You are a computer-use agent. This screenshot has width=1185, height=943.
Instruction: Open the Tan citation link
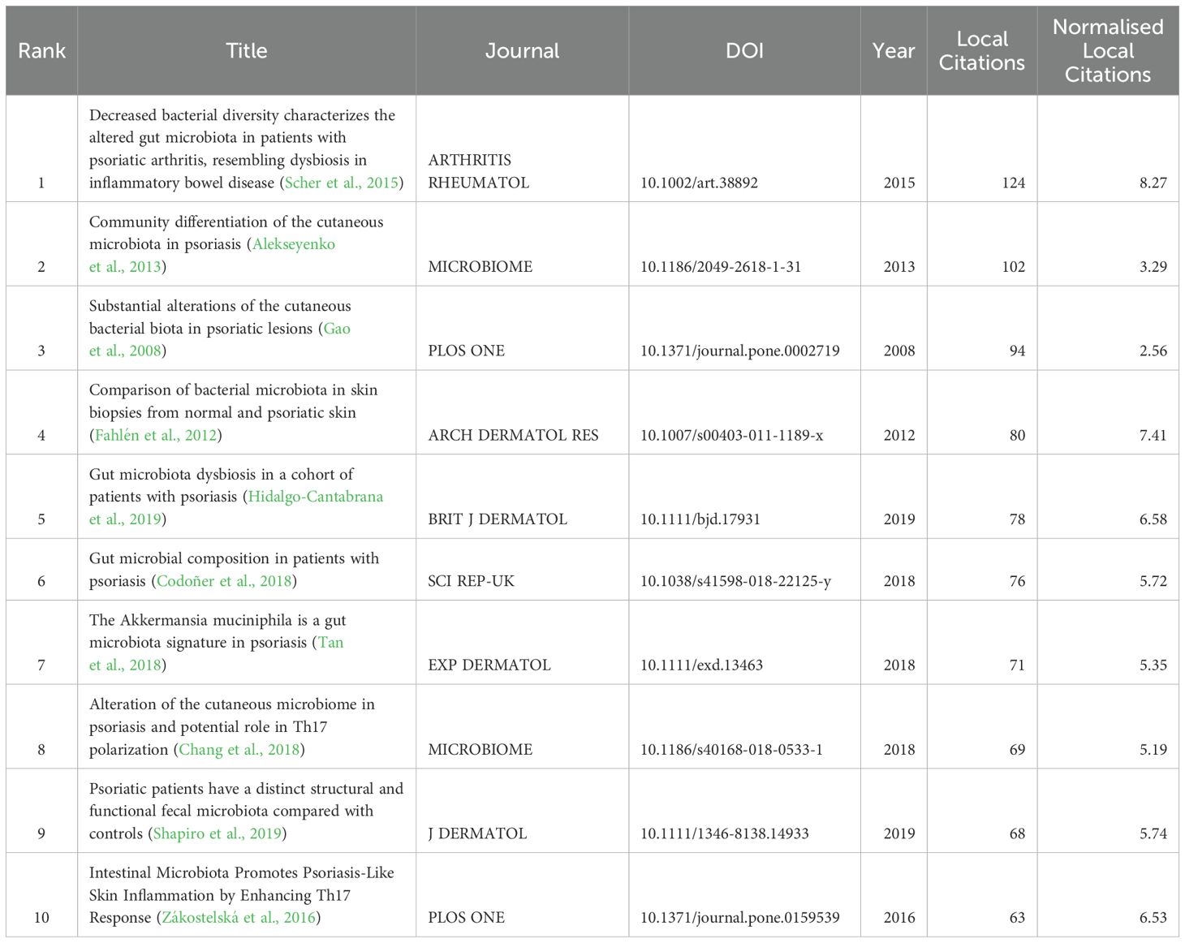coord(331,642)
